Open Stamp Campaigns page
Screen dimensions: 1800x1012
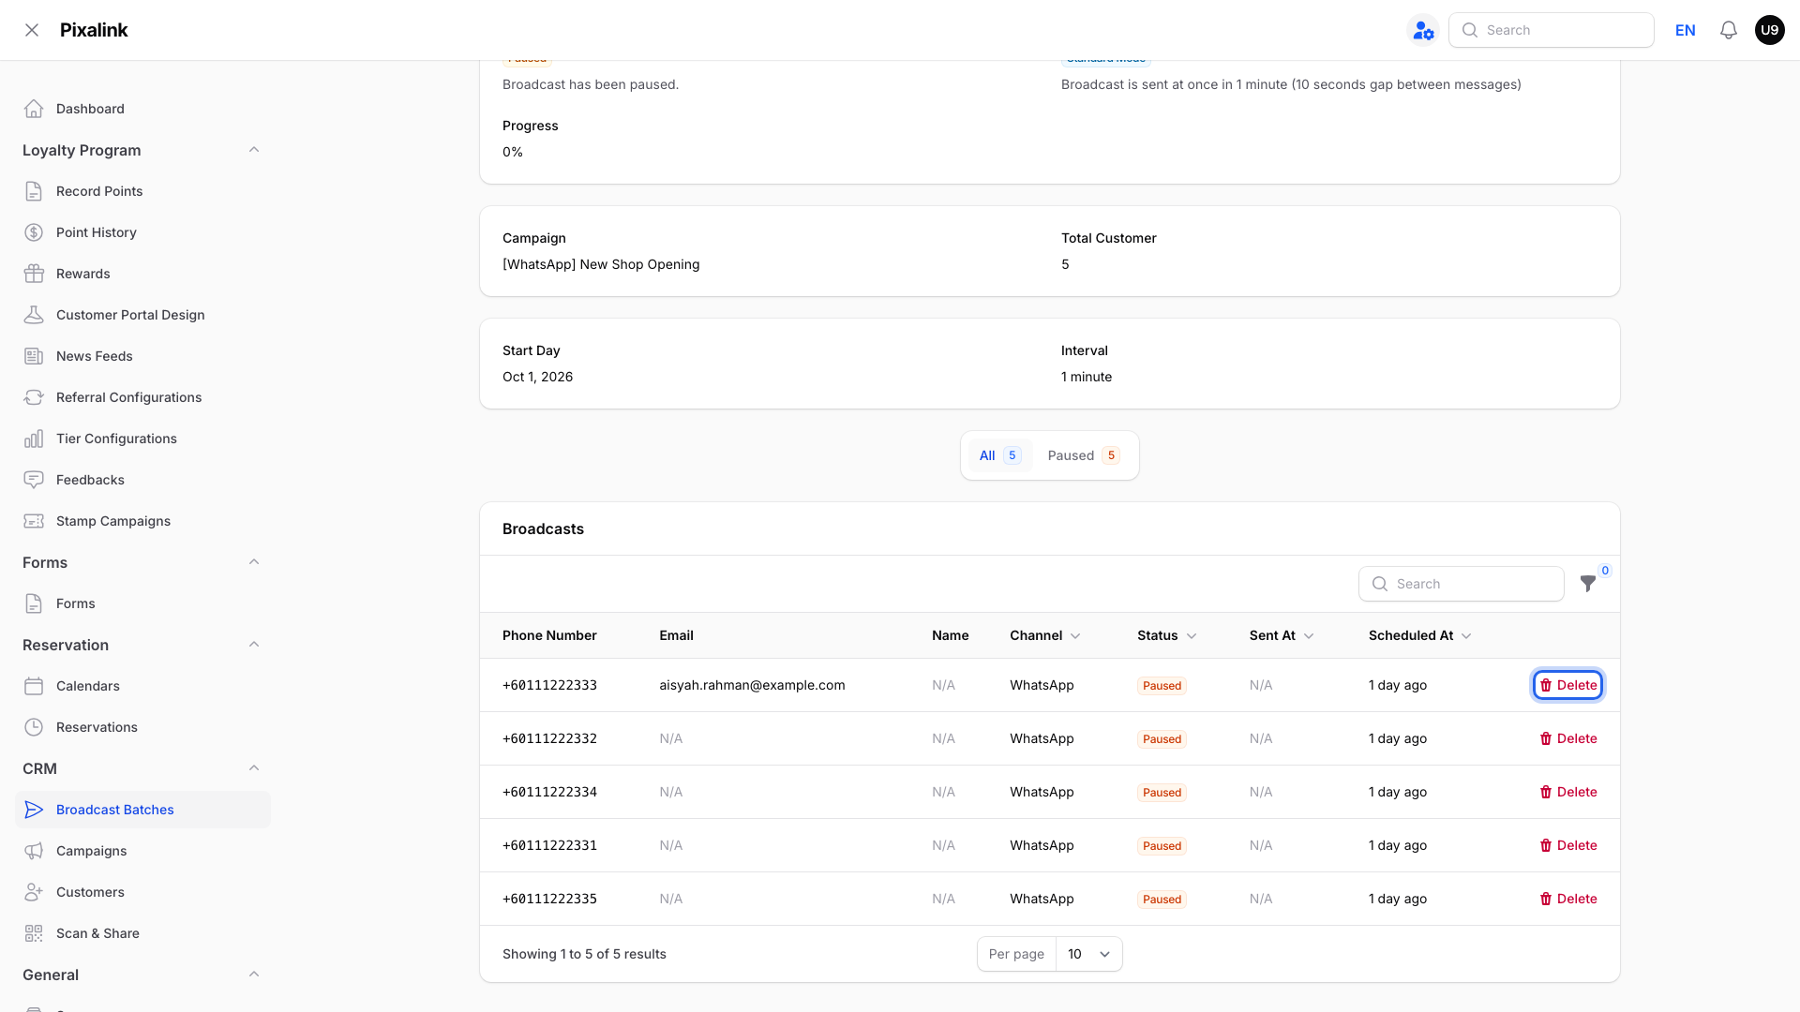pos(142,521)
